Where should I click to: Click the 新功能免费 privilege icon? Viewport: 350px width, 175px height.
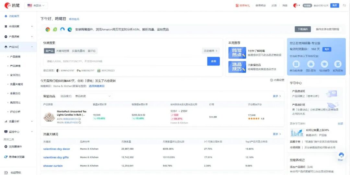pos(296,64)
